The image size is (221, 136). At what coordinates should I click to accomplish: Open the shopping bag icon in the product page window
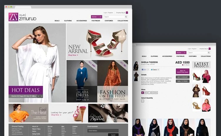210,49
